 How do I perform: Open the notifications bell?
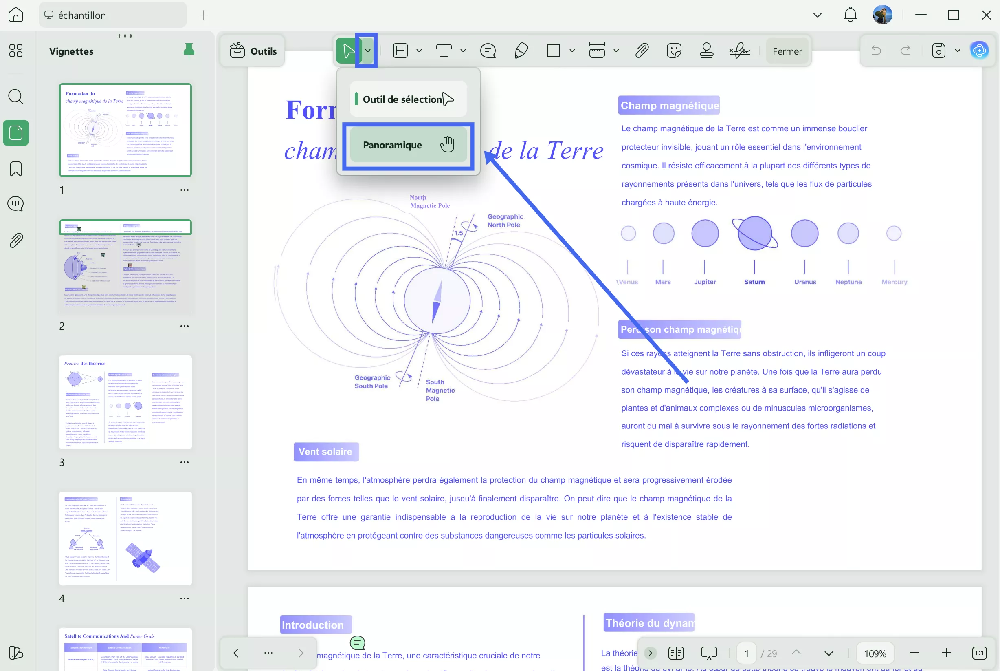[x=851, y=15]
